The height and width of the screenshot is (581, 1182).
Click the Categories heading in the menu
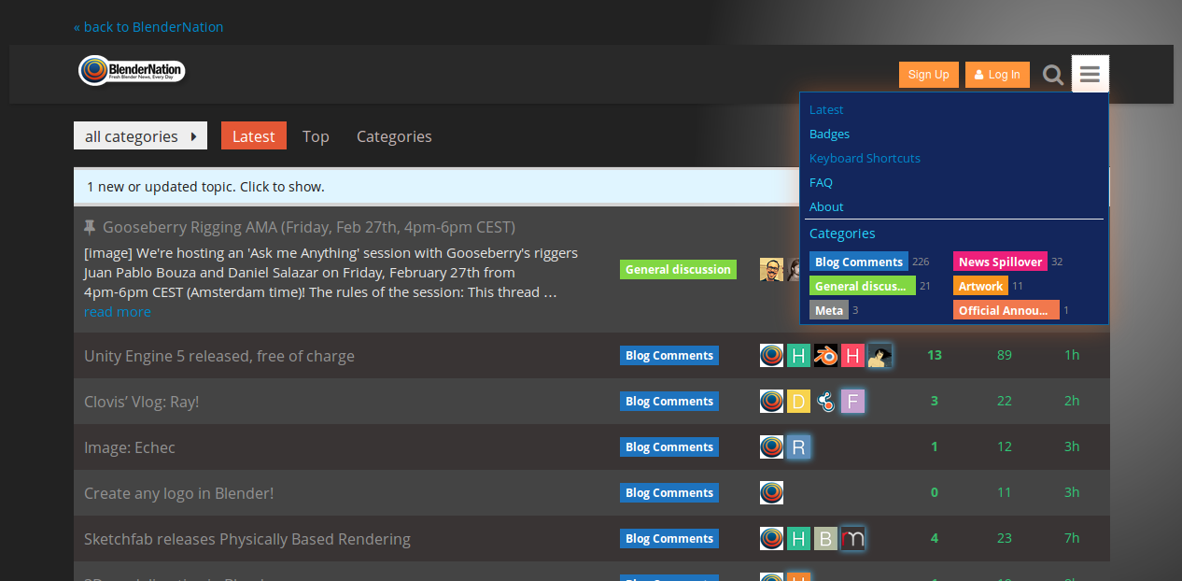click(842, 234)
